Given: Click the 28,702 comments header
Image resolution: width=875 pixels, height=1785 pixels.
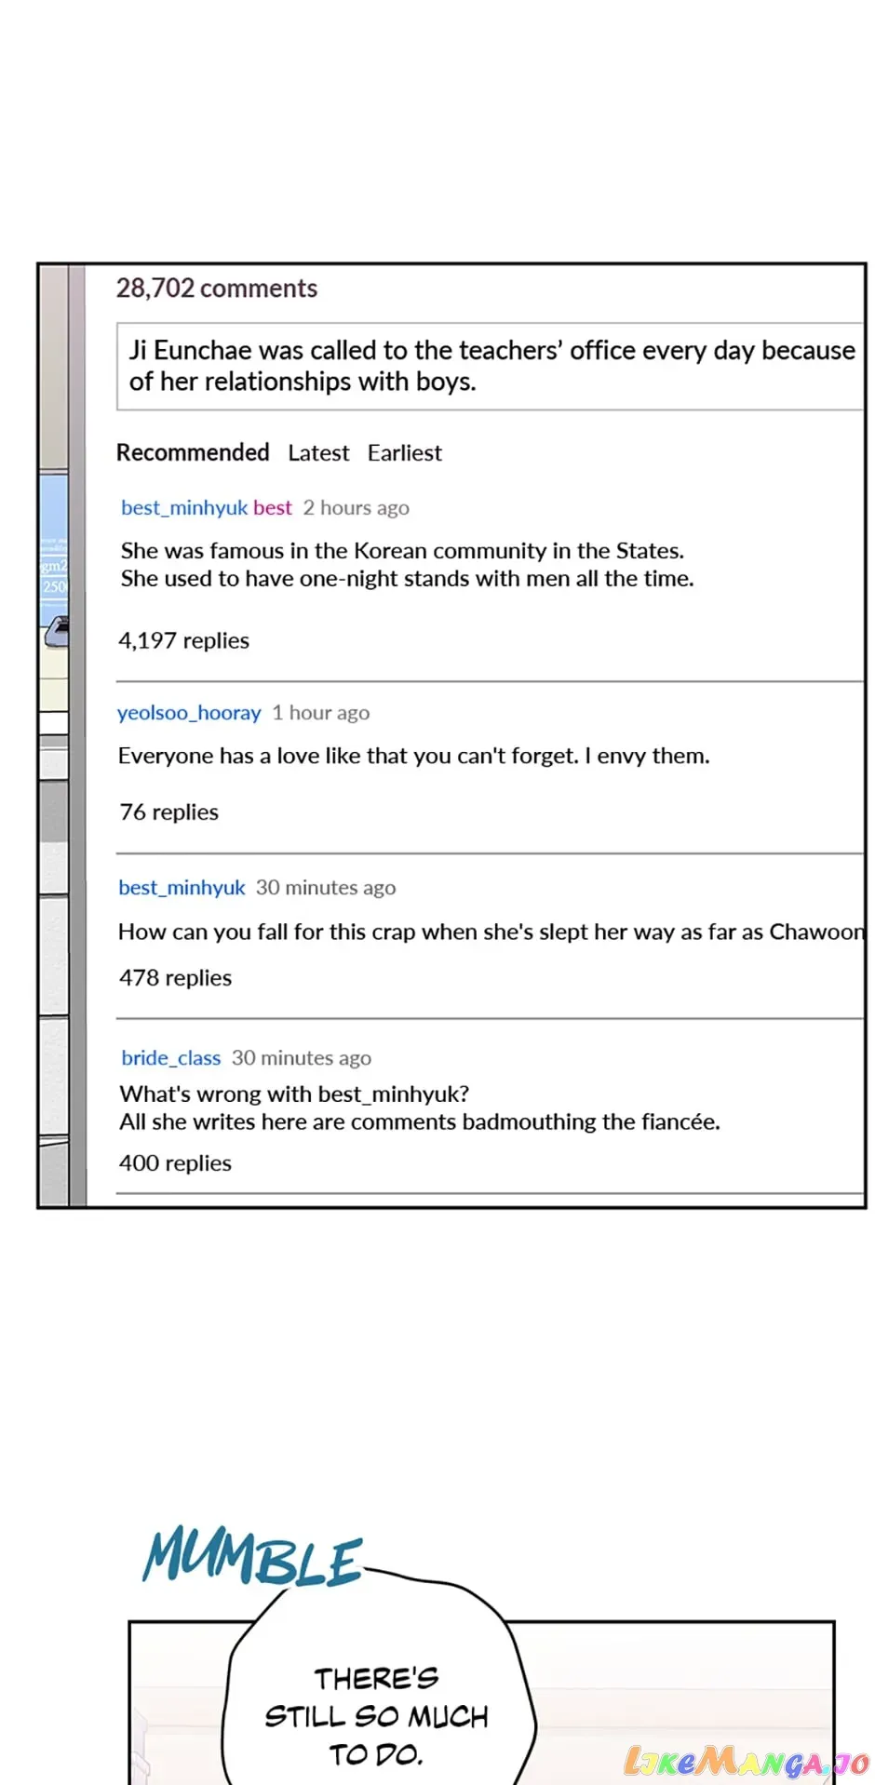Looking at the screenshot, I should pos(217,289).
